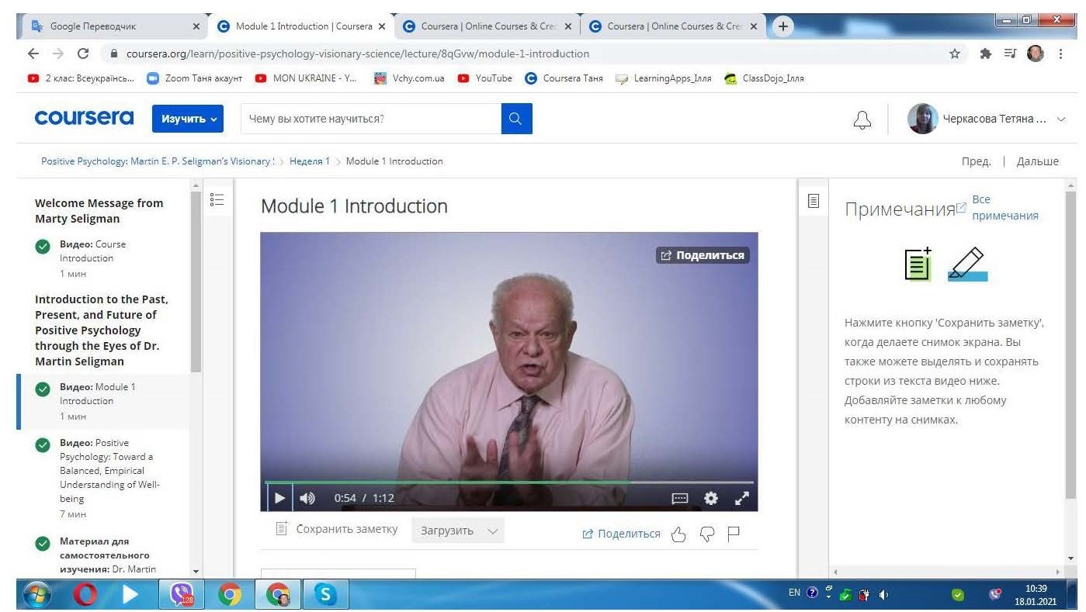Play the lecture video
Screen dimensions: 1086x612
(280, 498)
